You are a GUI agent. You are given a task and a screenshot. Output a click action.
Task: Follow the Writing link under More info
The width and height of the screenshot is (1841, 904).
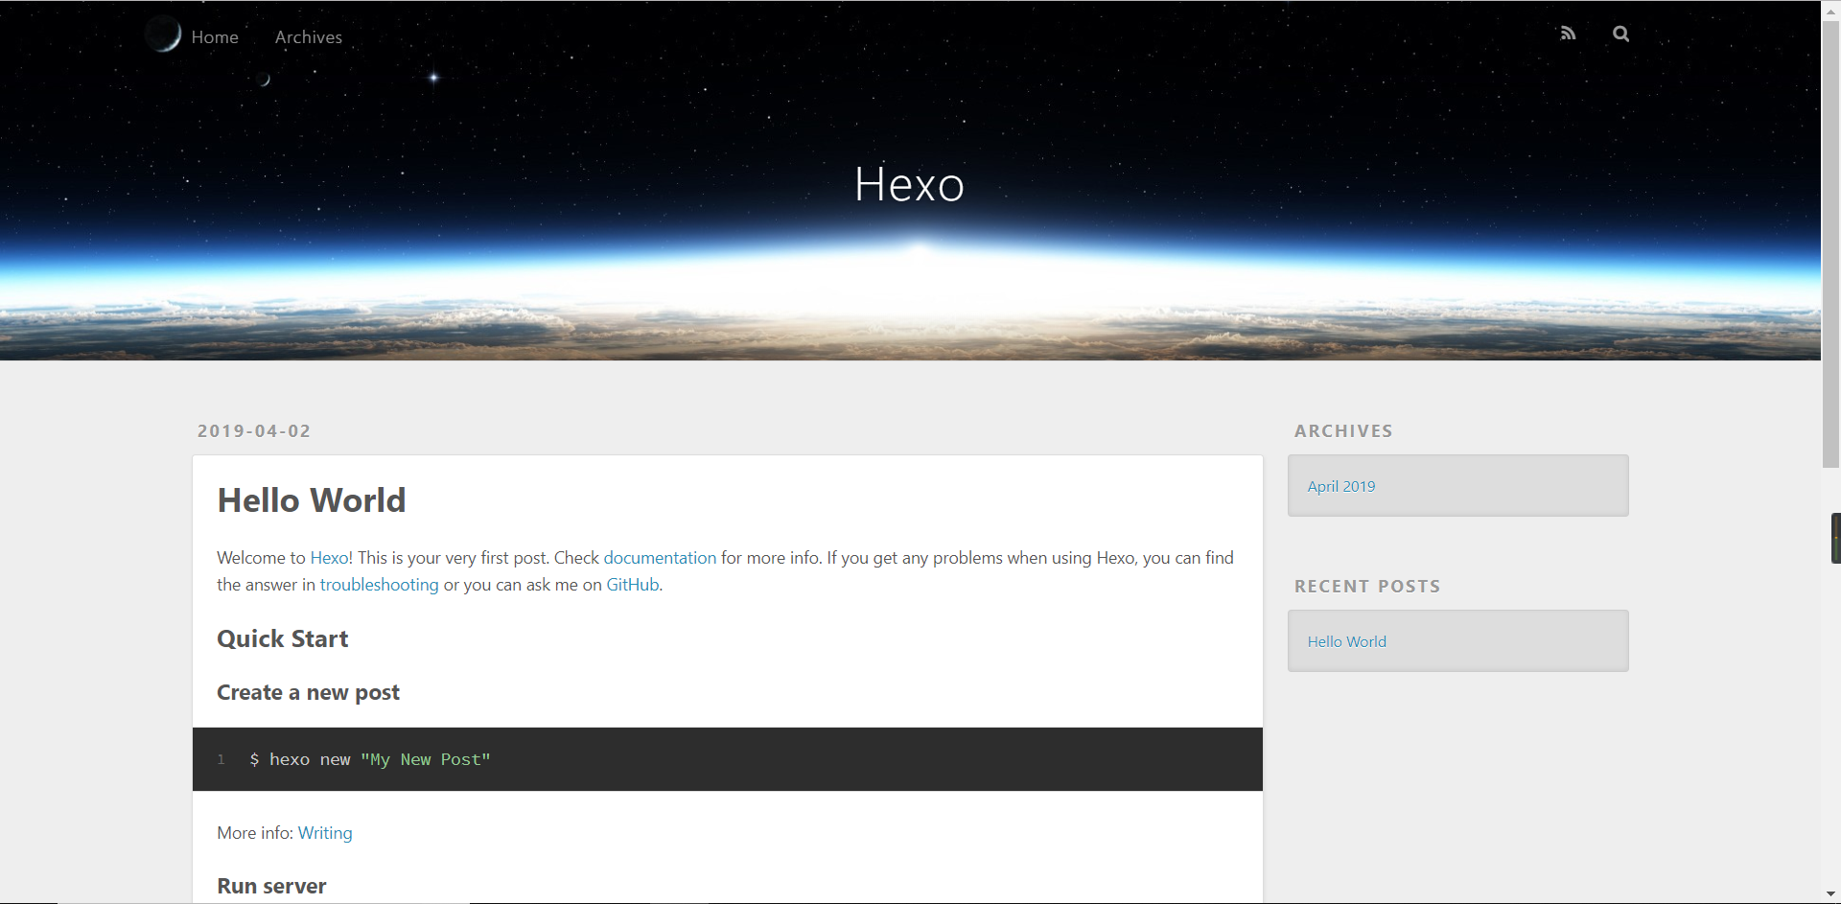(x=325, y=833)
